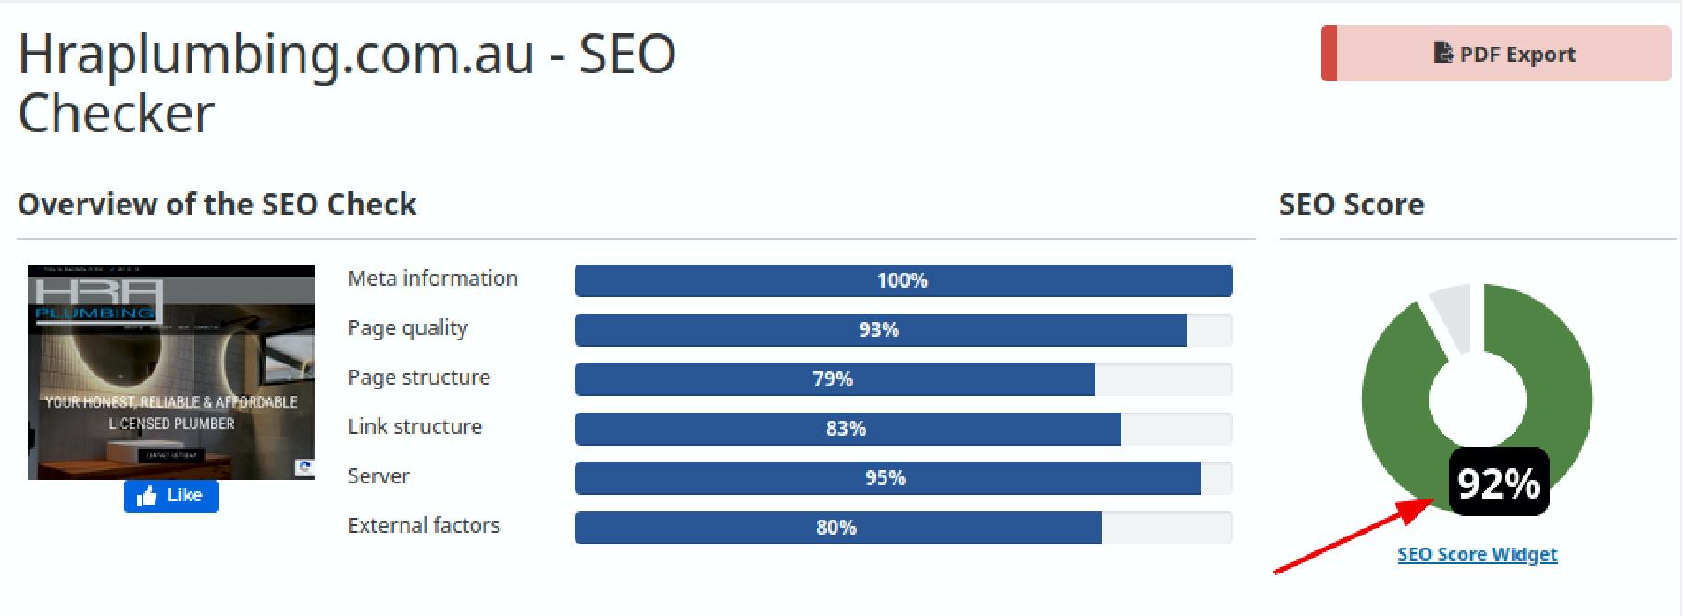Select the Meta information label
Image resolution: width=1683 pixels, height=616 pixels.
coord(432,278)
